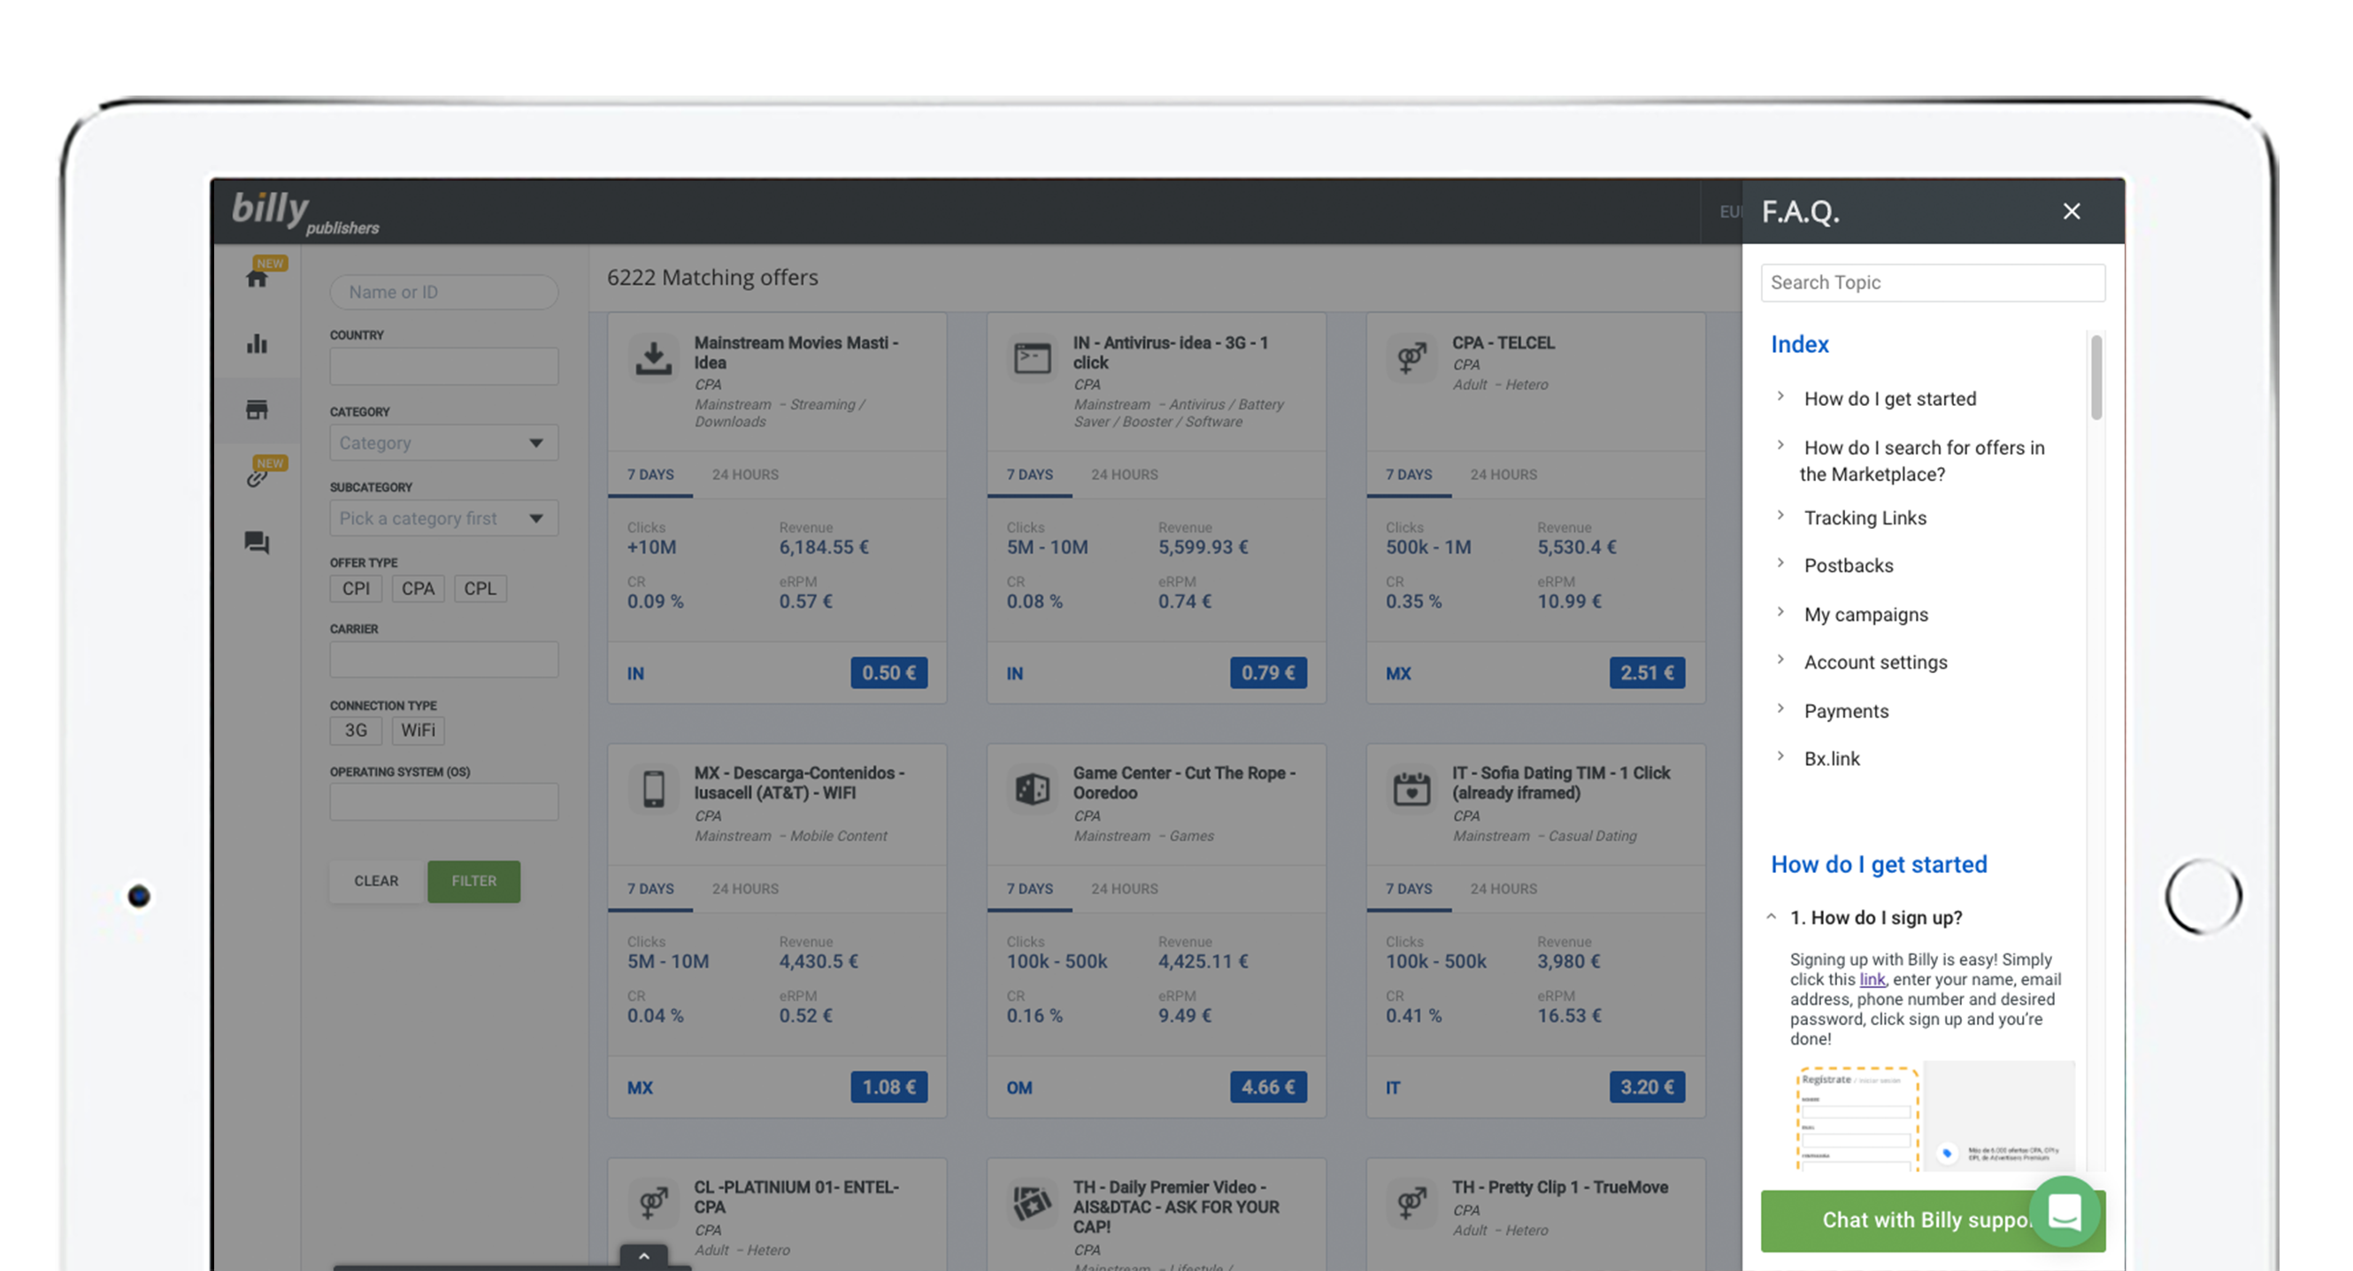Click the terminal icon of IN Antivirus offer
The width and height of the screenshot is (2353, 1271).
pos(1032,358)
